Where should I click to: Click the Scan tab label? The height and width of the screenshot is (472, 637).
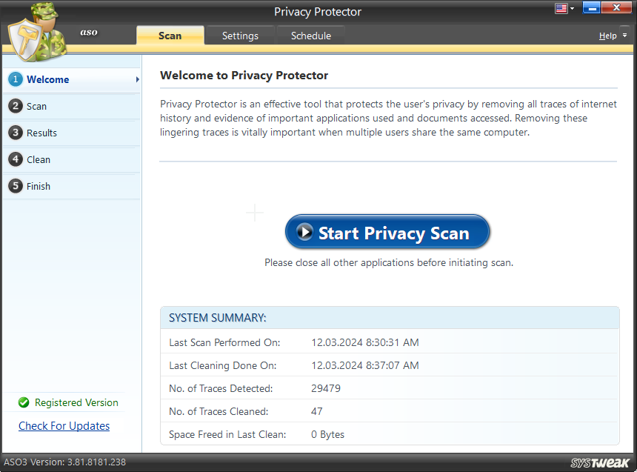170,35
